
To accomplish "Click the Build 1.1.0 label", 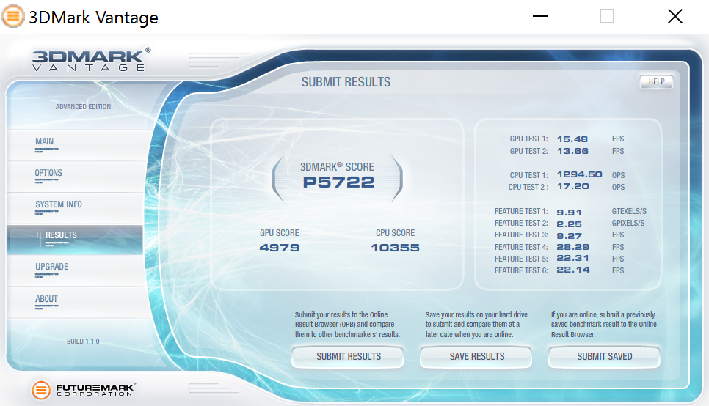I will point(83,342).
